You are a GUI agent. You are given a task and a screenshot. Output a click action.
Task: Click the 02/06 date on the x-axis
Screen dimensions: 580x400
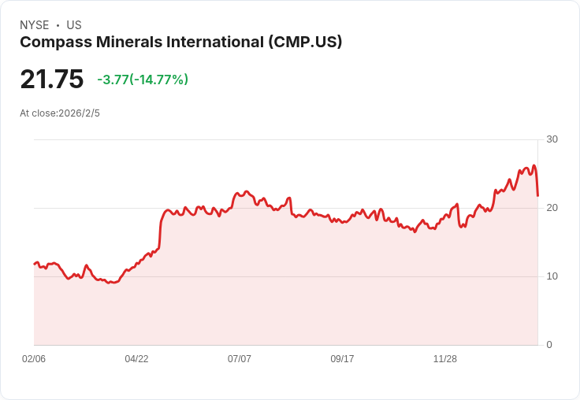click(x=34, y=359)
